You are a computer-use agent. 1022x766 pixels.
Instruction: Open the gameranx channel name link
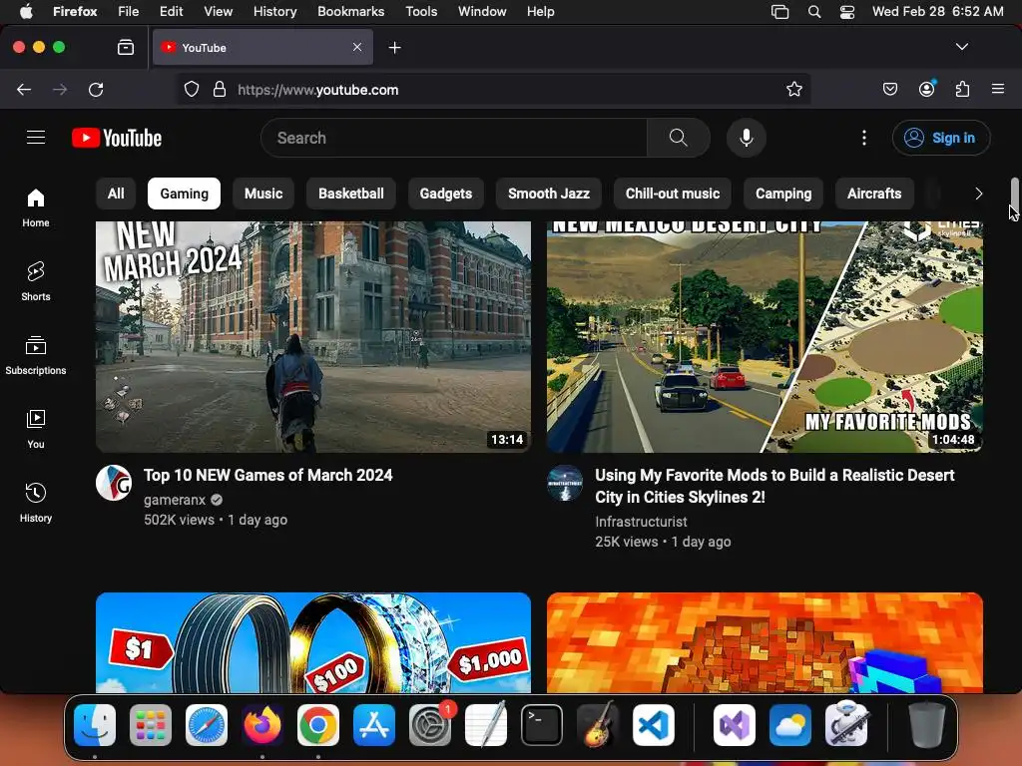click(x=175, y=500)
